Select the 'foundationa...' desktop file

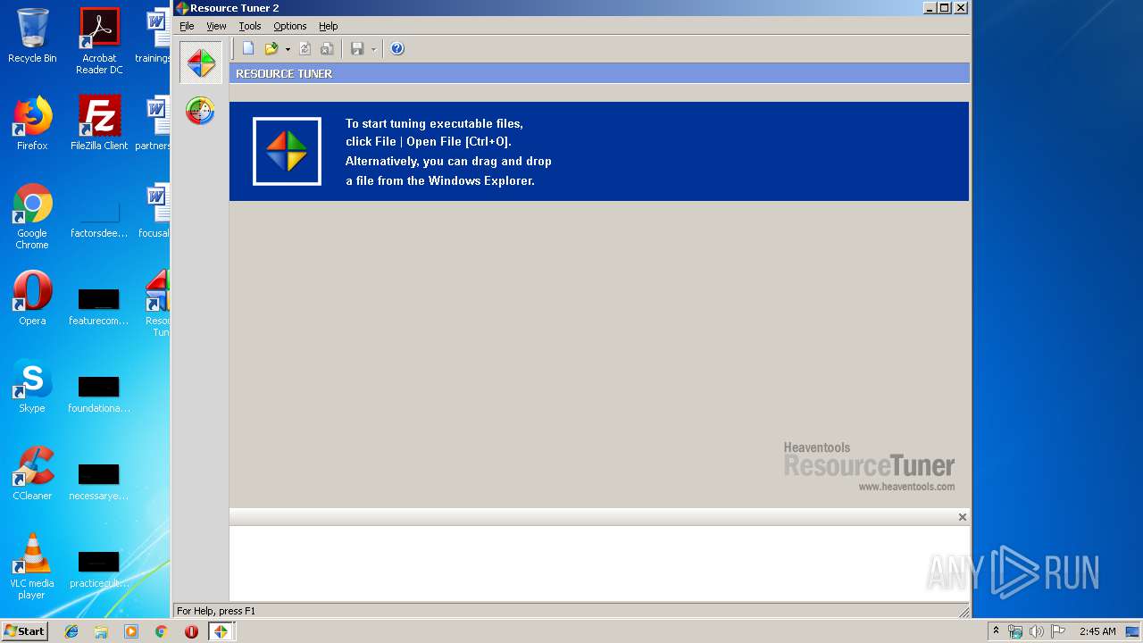click(99, 394)
